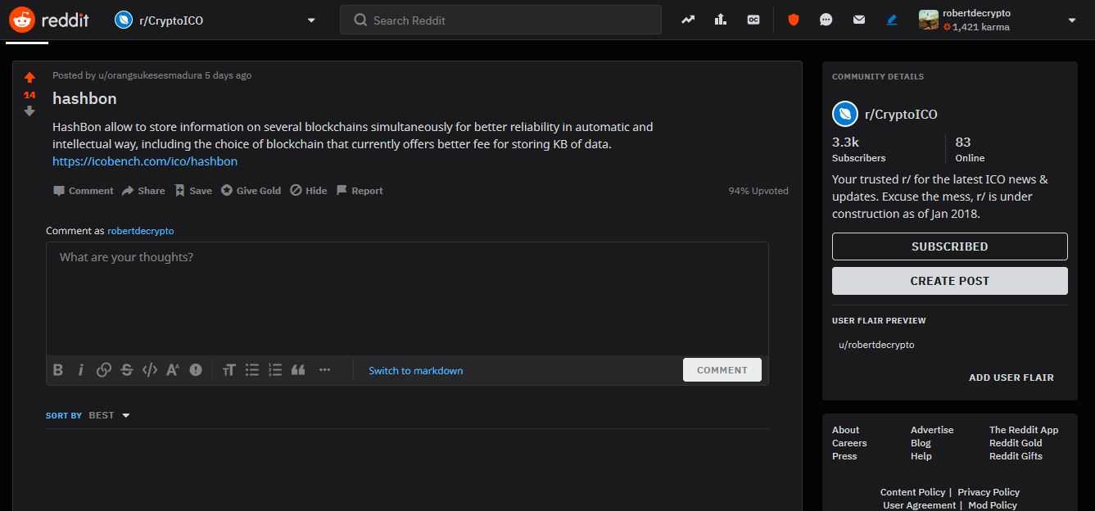Image resolution: width=1095 pixels, height=511 pixels.
Task: Mark text as spoiler
Action: point(196,370)
